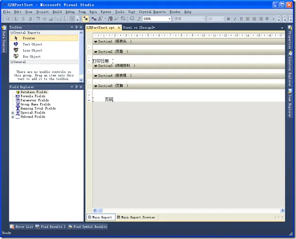Open the Crystal Reports menu

click(x=152, y=11)
